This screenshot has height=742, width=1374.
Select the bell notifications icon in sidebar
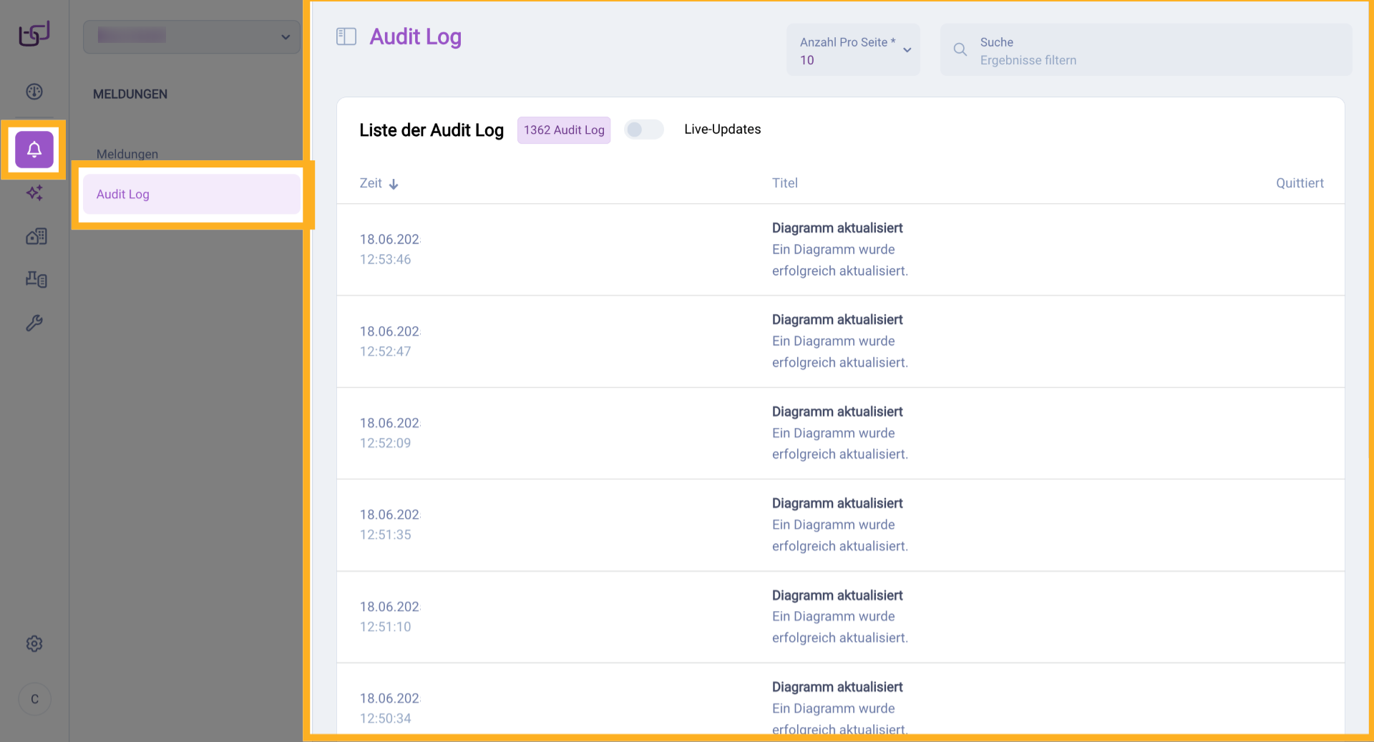[34, 150]
